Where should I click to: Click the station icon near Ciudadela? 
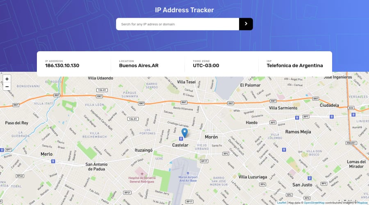(x=332, y=117)
